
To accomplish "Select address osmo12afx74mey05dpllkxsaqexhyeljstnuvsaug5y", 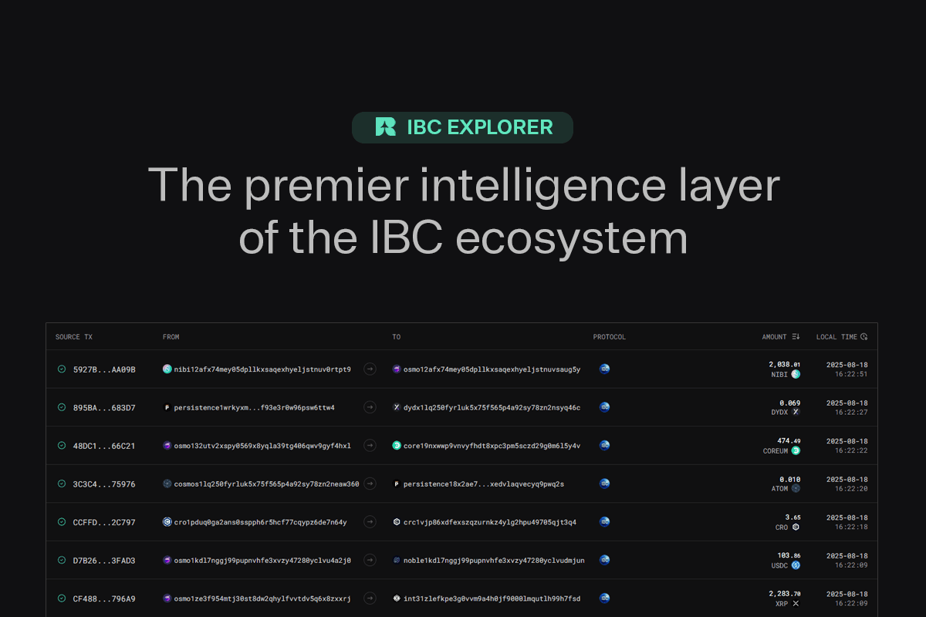I will (492, 369).
